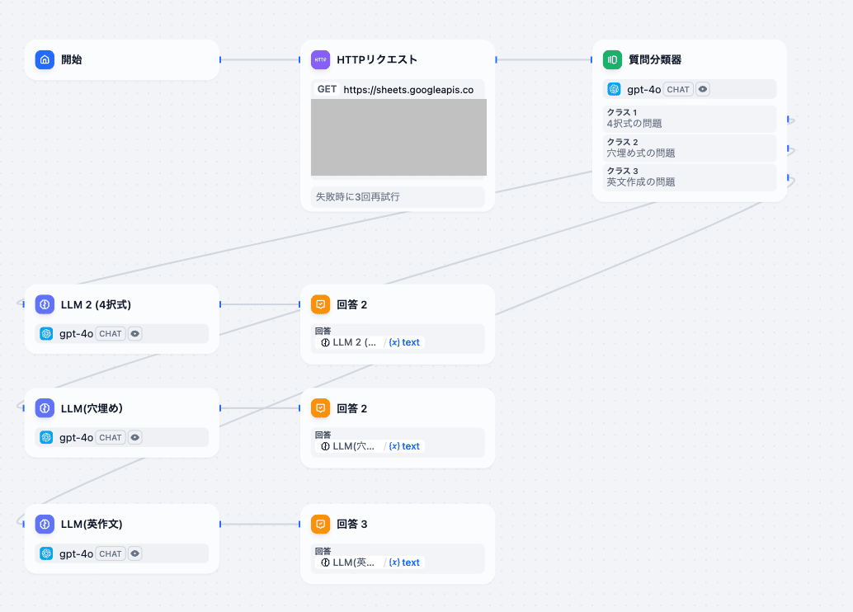
Task: Click the {x} text variable link in 回答 3
Action: [x=405, y=561]
